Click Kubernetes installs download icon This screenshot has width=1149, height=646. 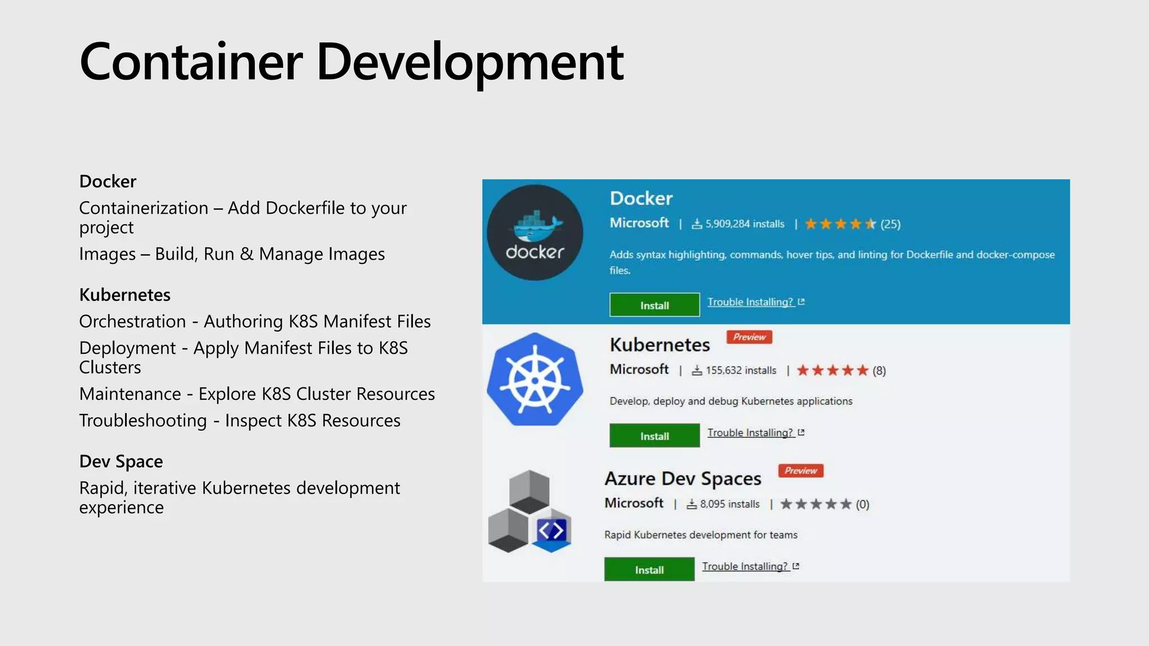[697, 370]
